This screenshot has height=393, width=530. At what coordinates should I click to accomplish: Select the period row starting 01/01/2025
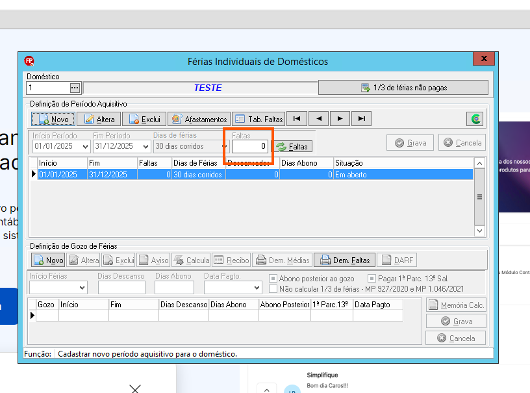pyautogui.click(x=255, y=174)
